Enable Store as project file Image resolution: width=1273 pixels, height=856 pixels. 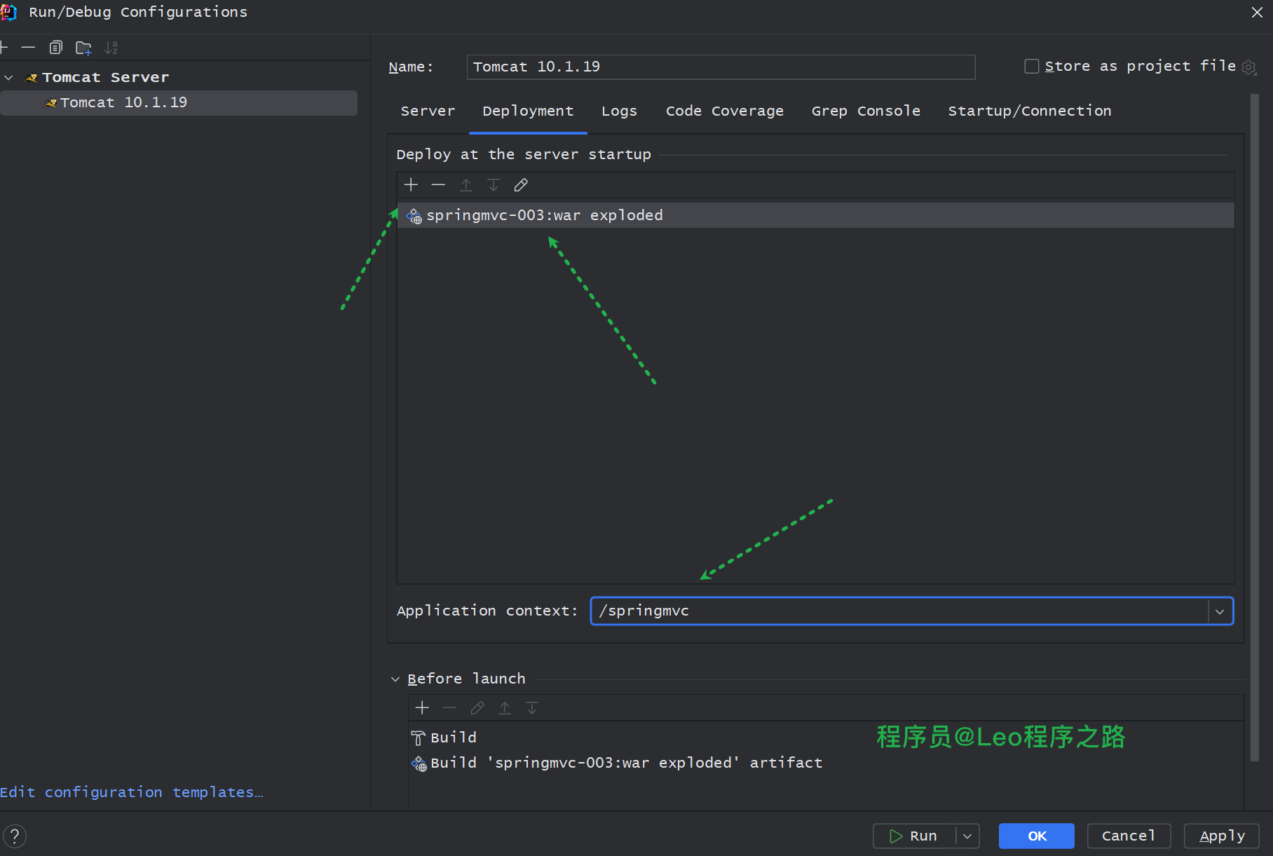[1032, 67]
